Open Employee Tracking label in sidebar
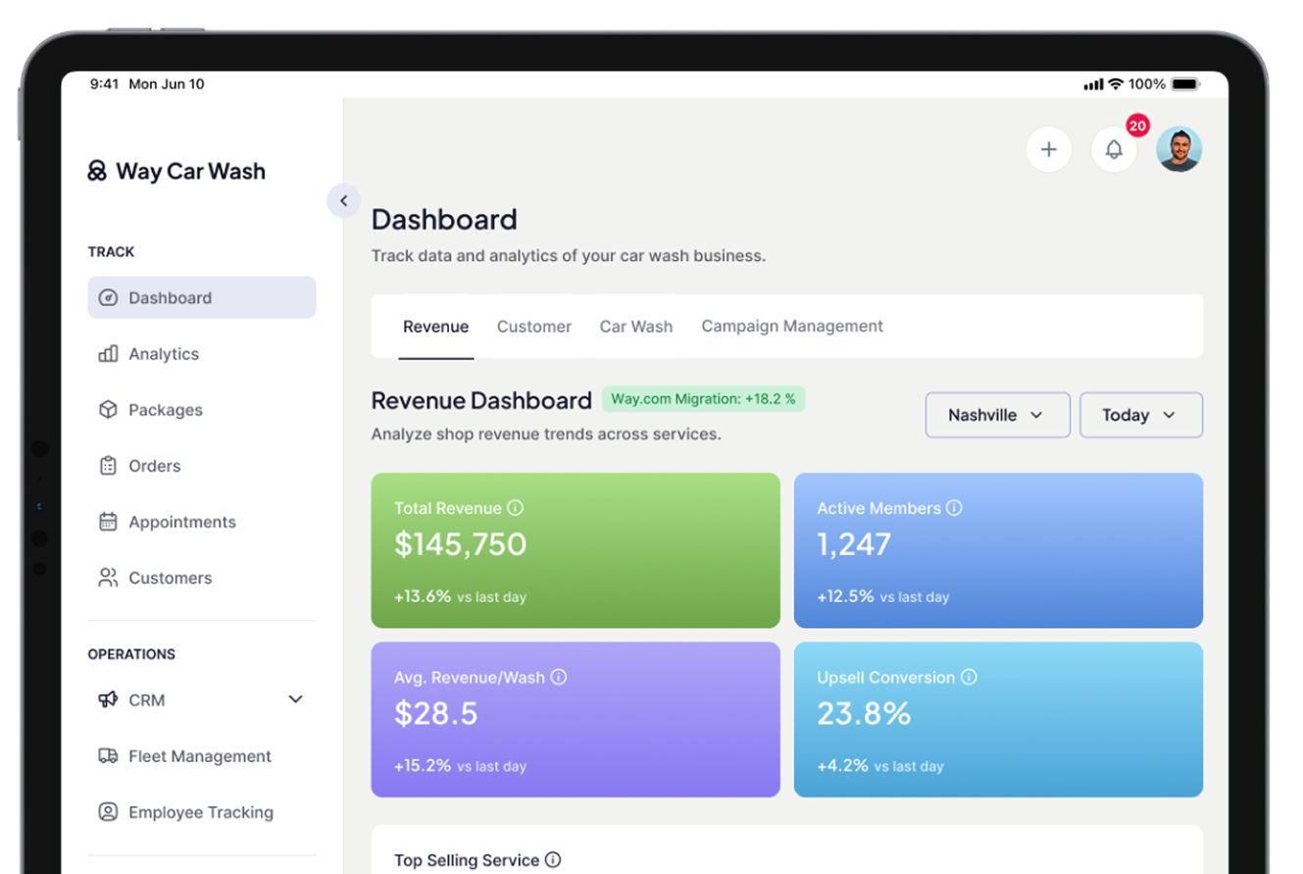This screenshot has height=874, width=1303. (x=201, y=812)
